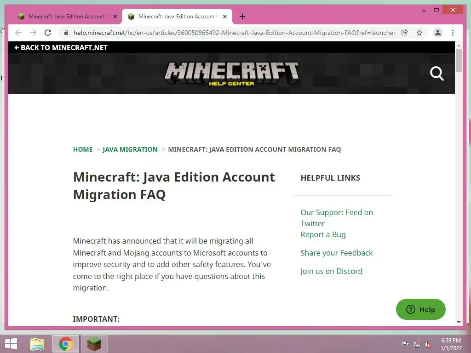The width and height of the screenshot is (471, 353).
Task: Click the scrollbar up arrow
Action: pyautogui.click(x=459, y=46)
